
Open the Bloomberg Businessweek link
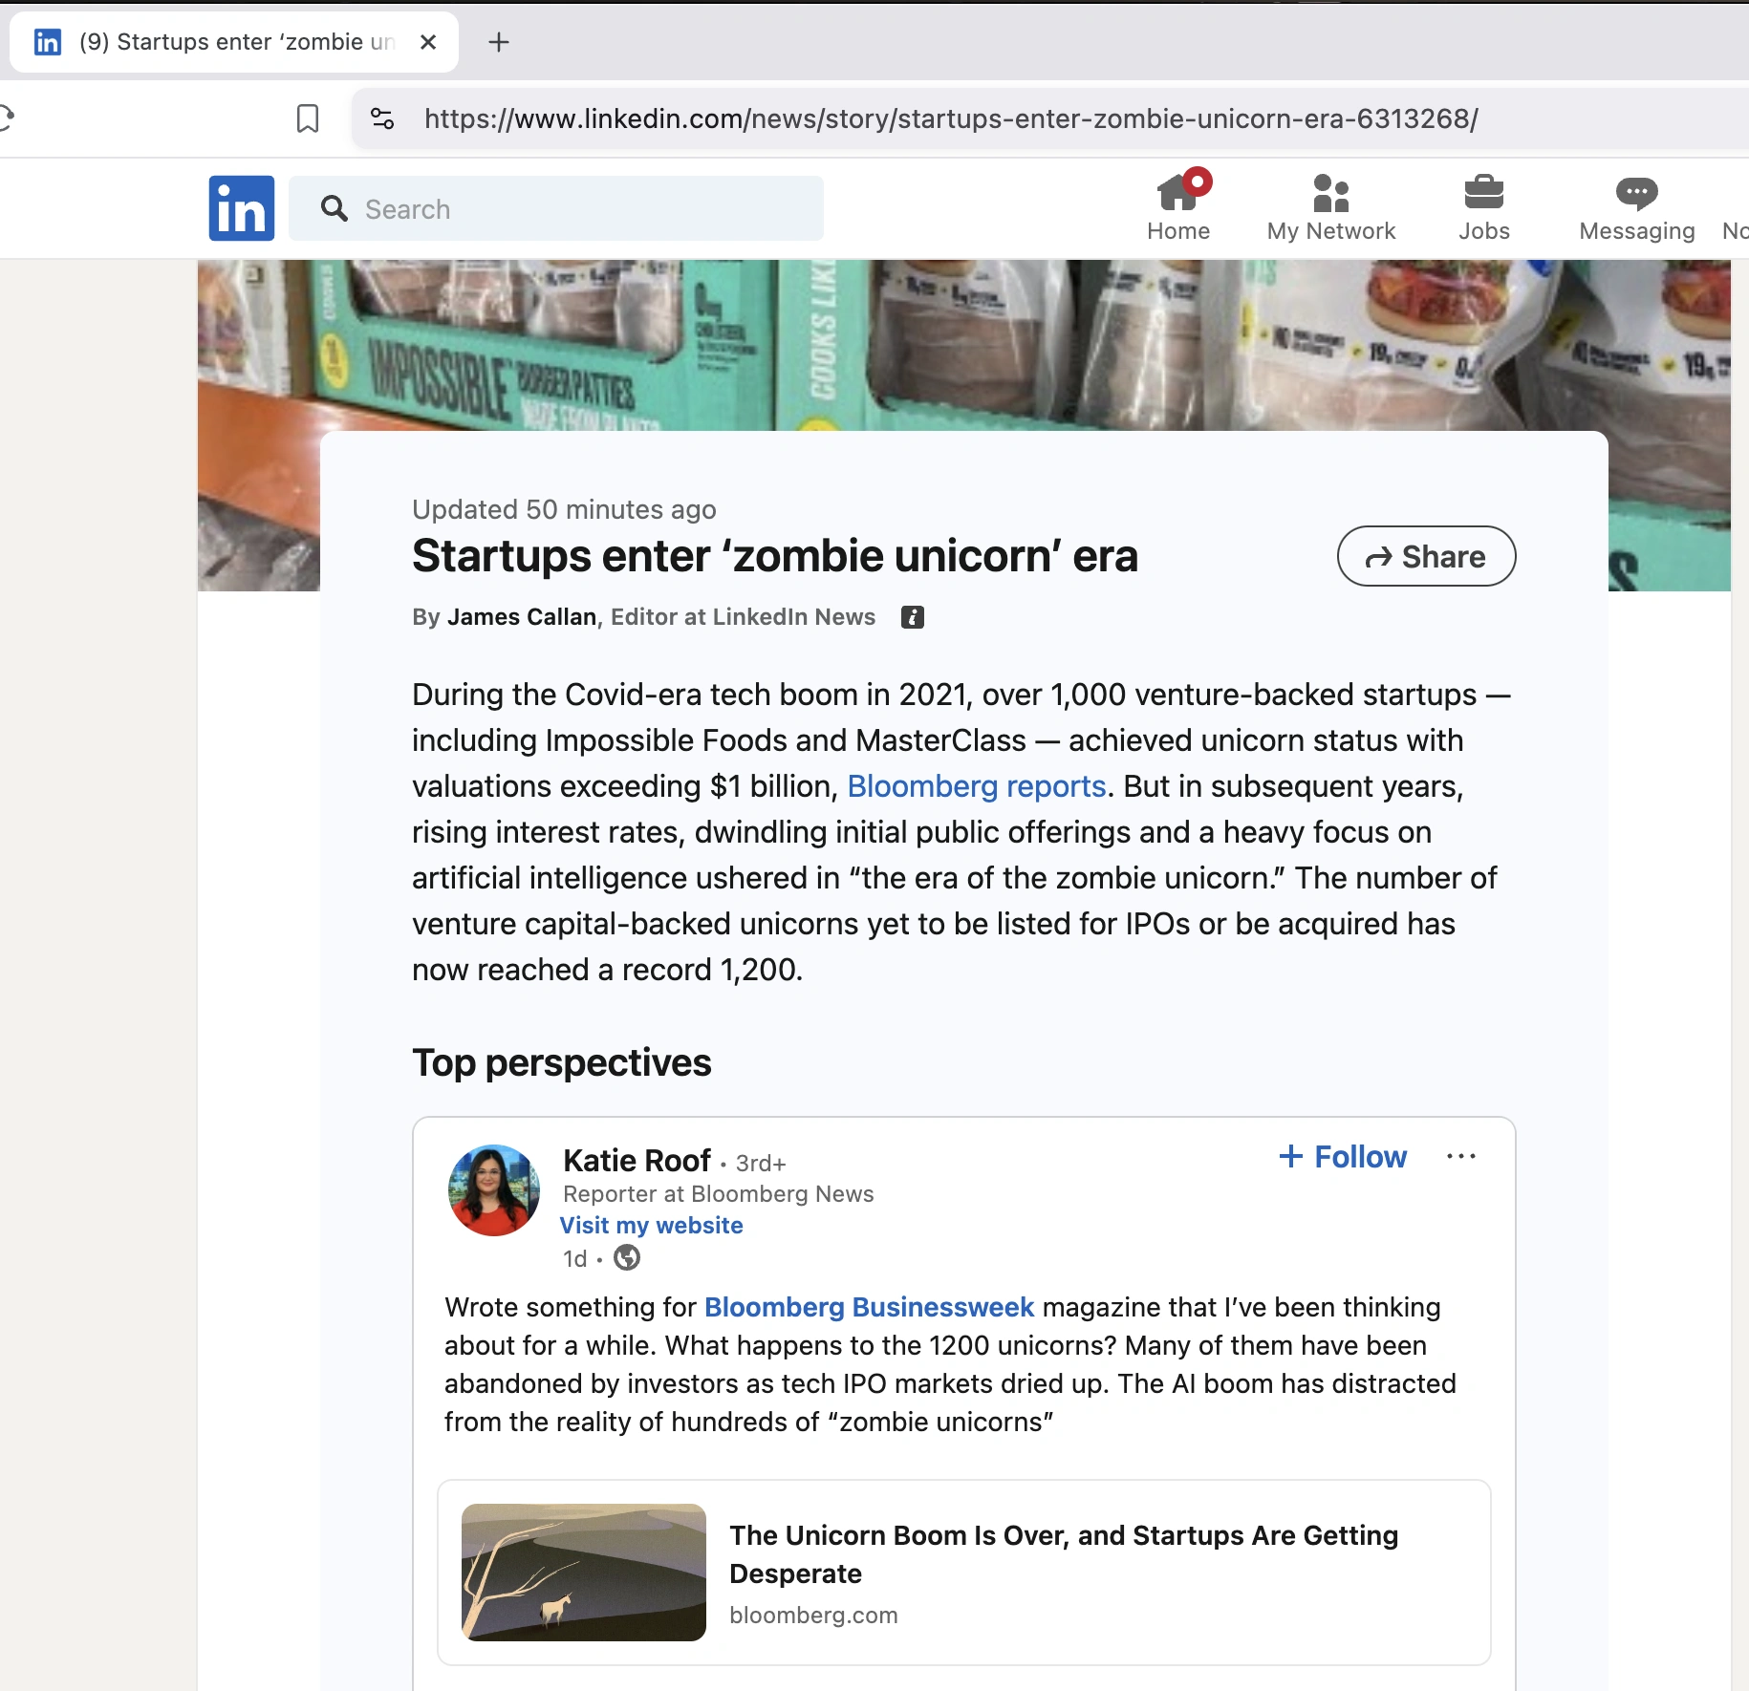coord(869,1307)
